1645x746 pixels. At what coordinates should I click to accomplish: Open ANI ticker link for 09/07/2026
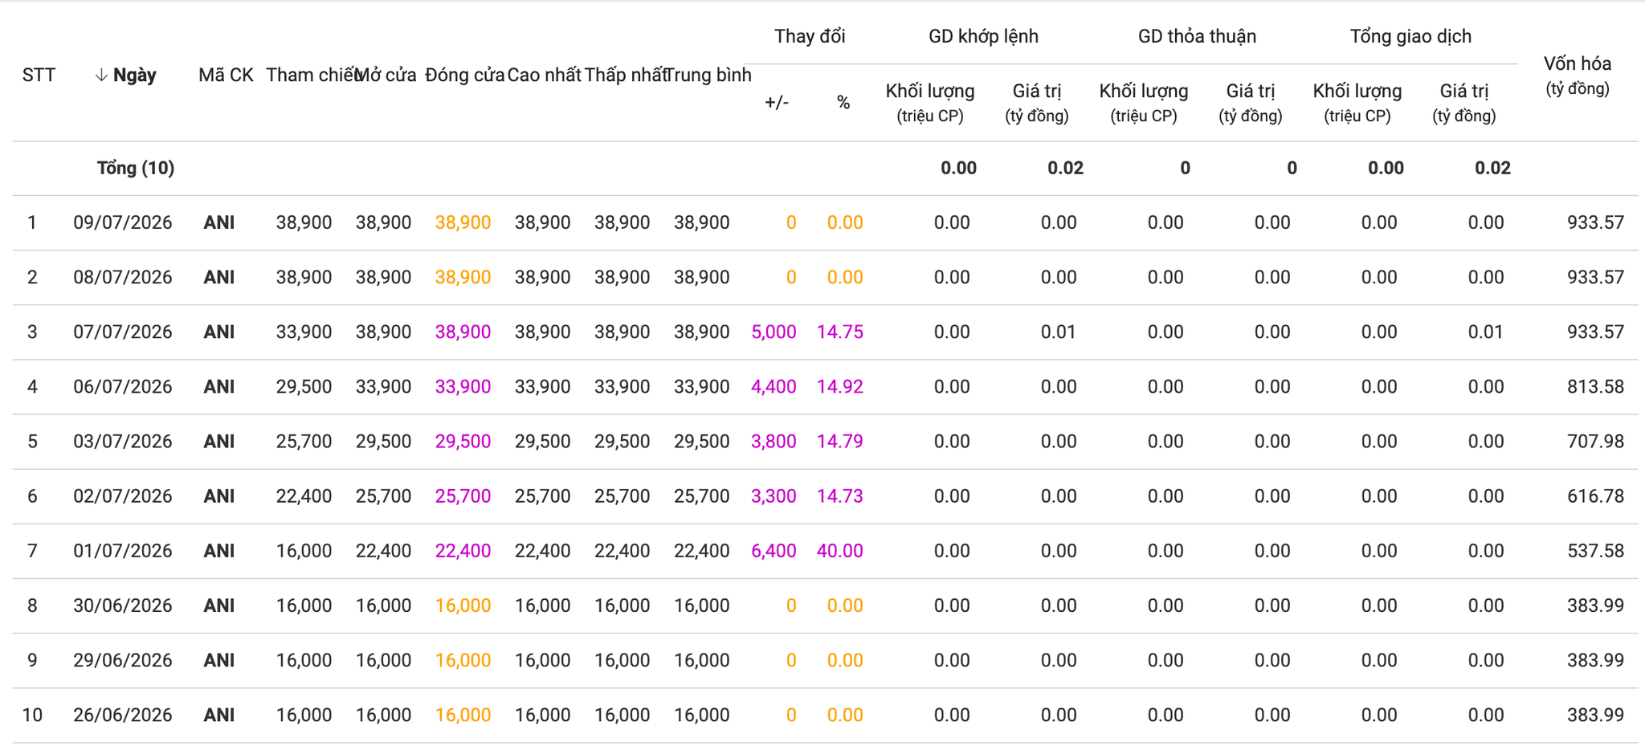click(x=219, y=222)
